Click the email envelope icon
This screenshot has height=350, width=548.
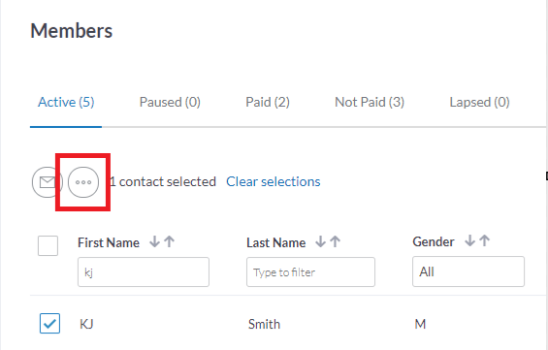48,182
